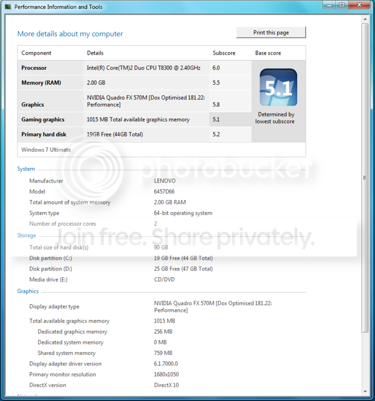The height and width of the screenshot is (401, 375).
Task: Click the scrollbar up arrow
Action: click(x=365, y=19)
